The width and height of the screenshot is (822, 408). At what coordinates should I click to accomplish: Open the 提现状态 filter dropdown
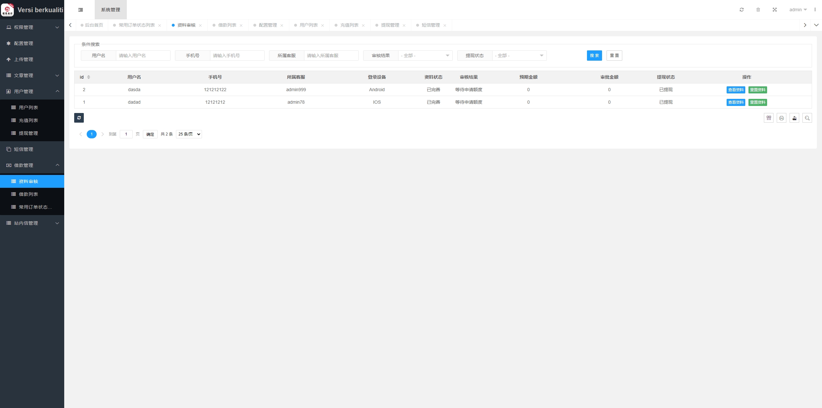pyautogui.click(x=519, y=56)
